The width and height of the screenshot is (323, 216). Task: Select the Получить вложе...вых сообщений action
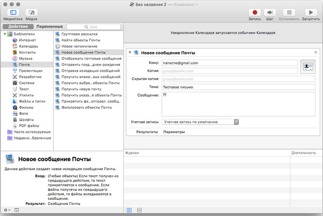coord(88,77)
